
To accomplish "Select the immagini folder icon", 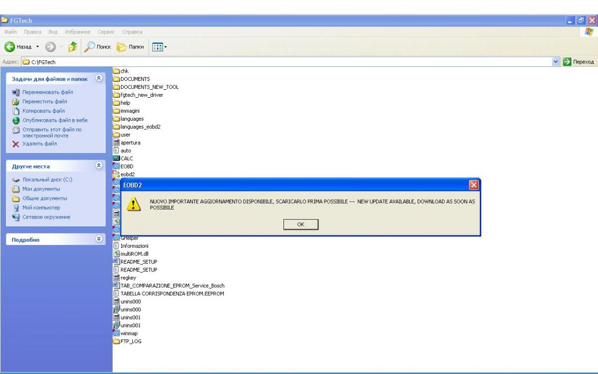I will [x=117, y=111].
